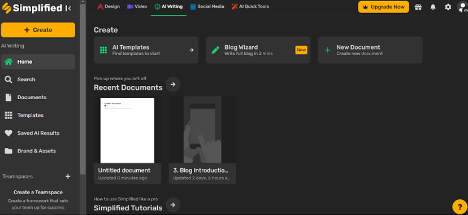The image size is (468, 215).
Task: Open Brand & Assets in sidebar
Action: click(x=38, y=151)
